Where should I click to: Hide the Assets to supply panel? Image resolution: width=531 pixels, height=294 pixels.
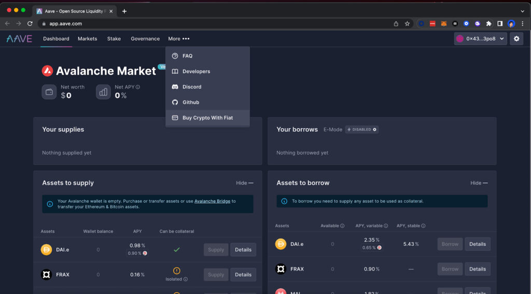click(x=244, y=183)
